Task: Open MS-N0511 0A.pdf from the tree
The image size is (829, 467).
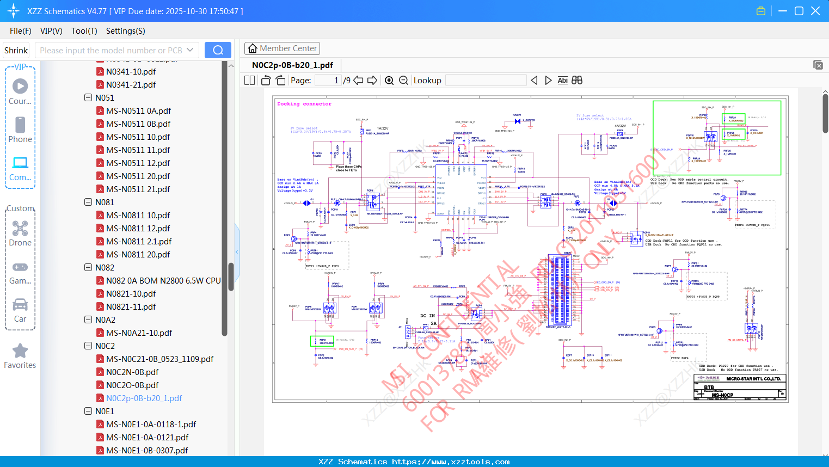Action: [x=138, y=110]
